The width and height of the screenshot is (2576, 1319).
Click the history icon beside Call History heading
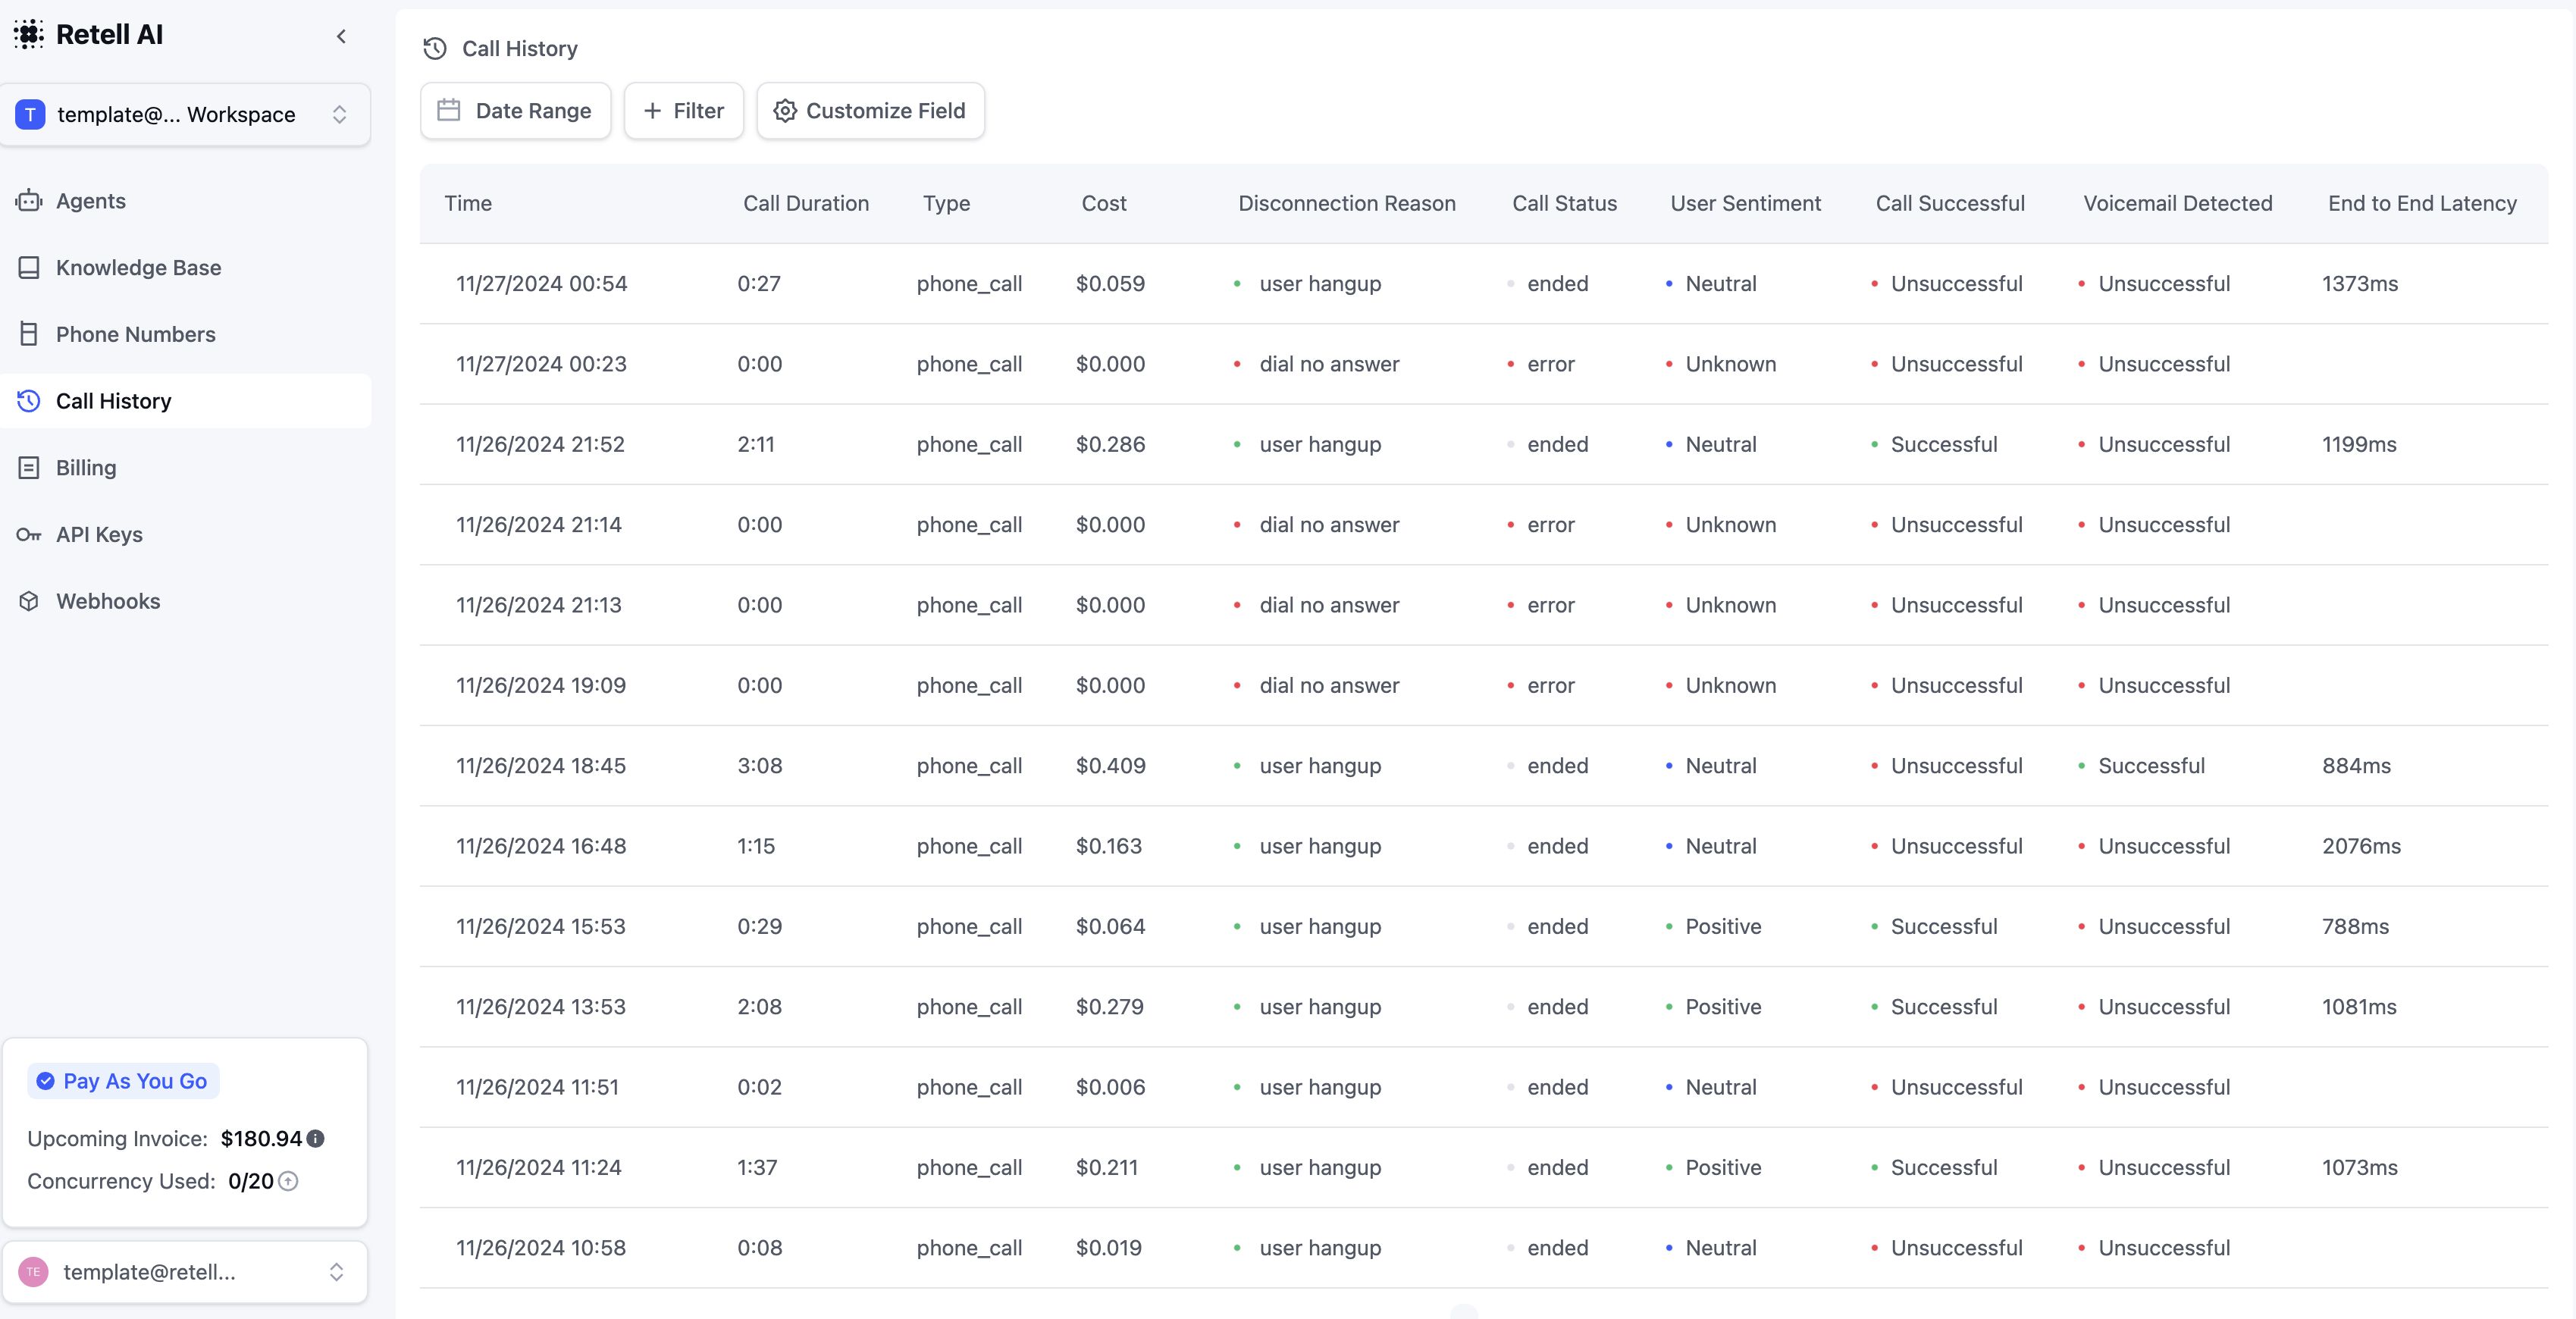coord(435,48)
